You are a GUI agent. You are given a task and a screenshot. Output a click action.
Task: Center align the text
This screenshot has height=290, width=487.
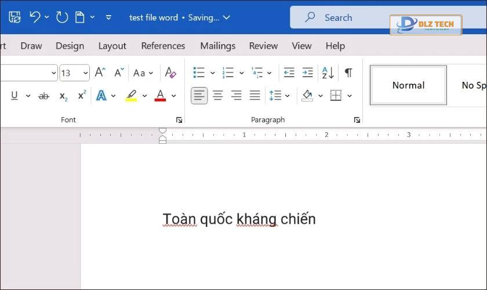pyautogui.click(x=217, y=96)
